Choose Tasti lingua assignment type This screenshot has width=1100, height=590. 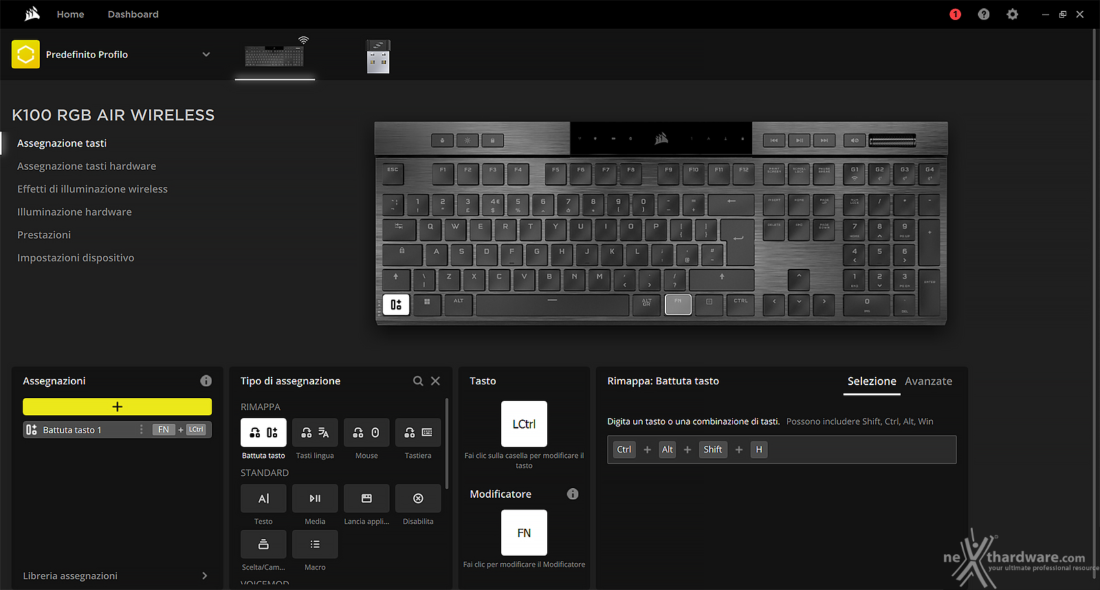[315, 433]
